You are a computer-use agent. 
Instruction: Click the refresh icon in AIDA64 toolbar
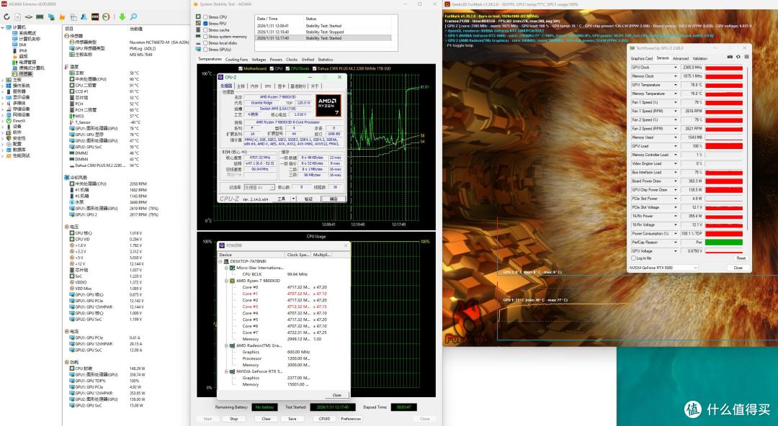[x=6, y=17]
